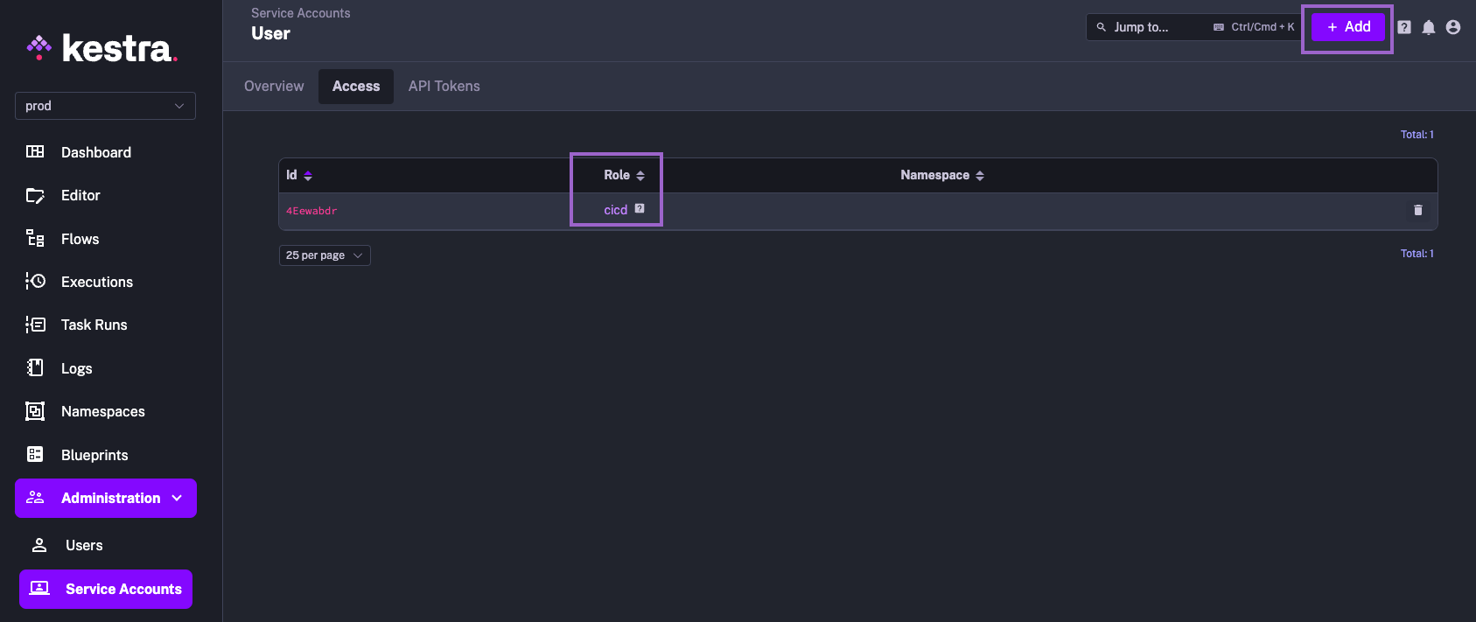
Task: Delete the 4Eewabdr service account entry
Action: pos(1418,210)
